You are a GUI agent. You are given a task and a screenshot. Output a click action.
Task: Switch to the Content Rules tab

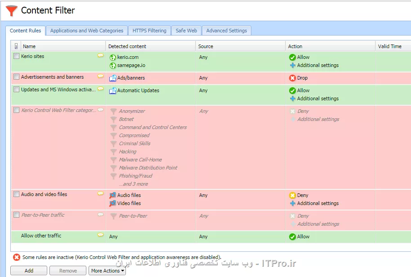coord(26,31)
